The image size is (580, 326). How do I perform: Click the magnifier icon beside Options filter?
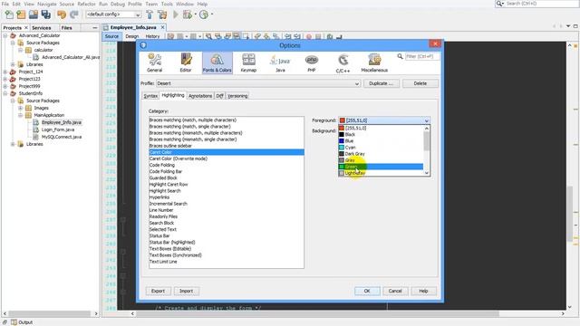(400, 56)
